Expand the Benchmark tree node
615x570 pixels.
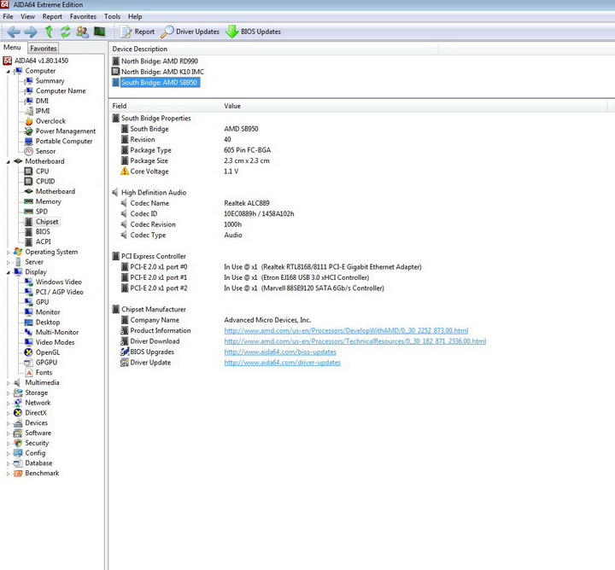(x=8, y=474)
